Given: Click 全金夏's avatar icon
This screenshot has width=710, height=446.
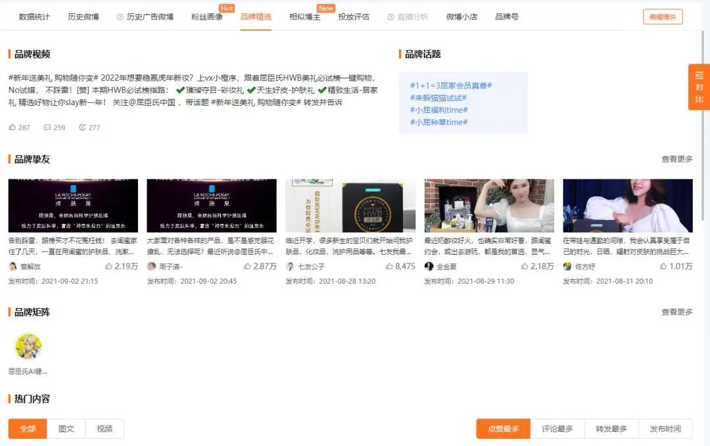Looking at the screenshot, I should click(429, 267).
